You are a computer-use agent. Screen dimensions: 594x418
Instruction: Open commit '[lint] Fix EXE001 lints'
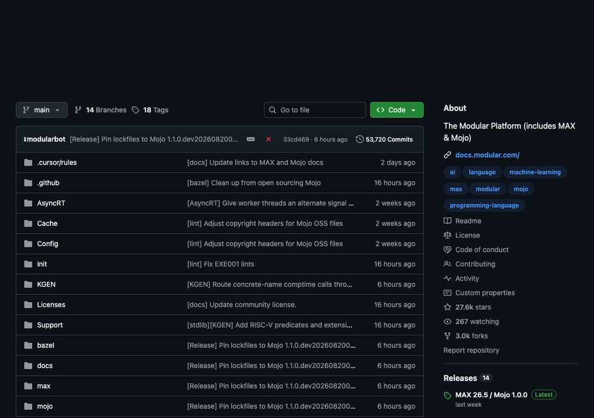[220, 264]
